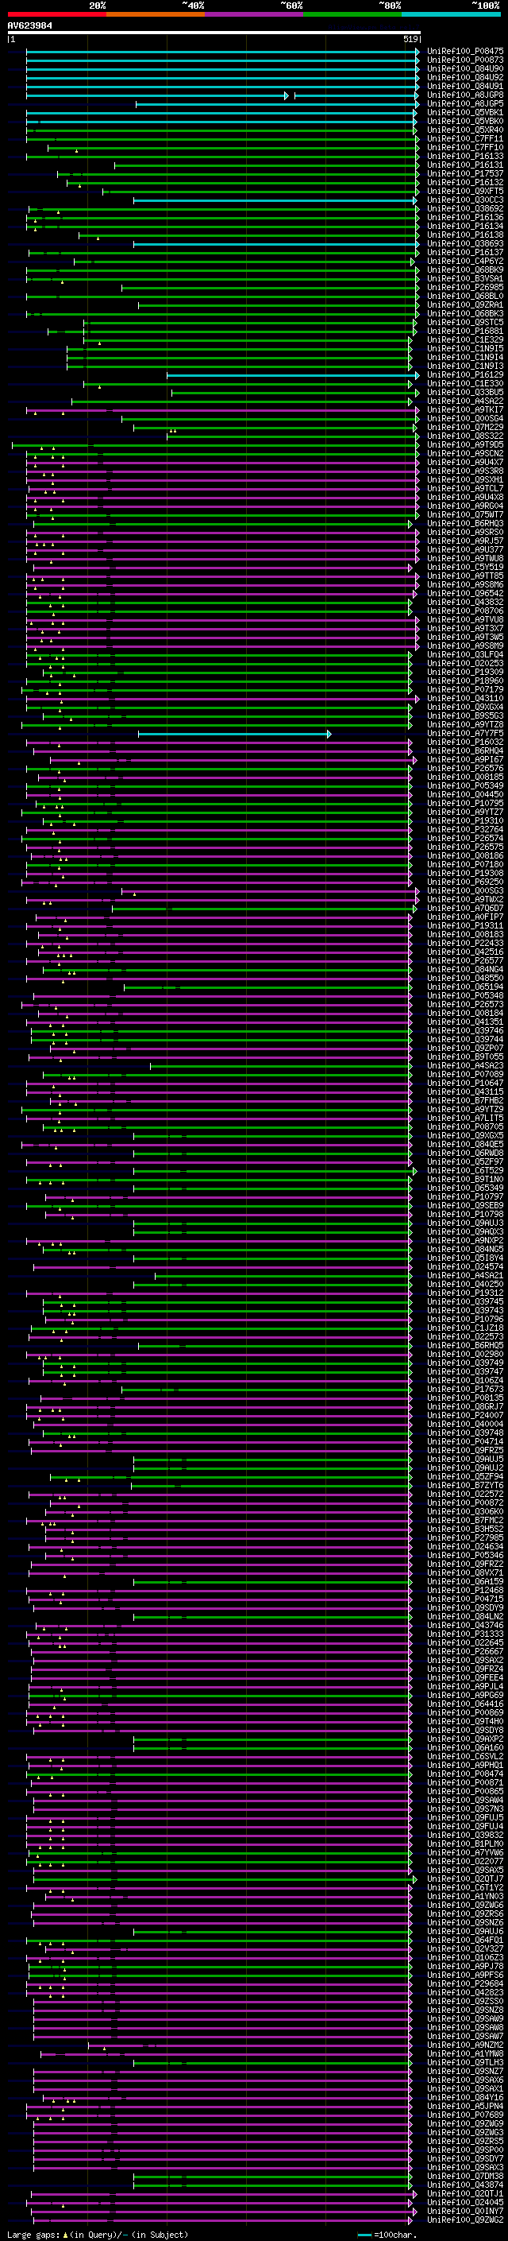Screen dimensions: 508x2241
Task: Select the UniRef100_Q9TLH3 label
Action: click(x=465, y=2063)
